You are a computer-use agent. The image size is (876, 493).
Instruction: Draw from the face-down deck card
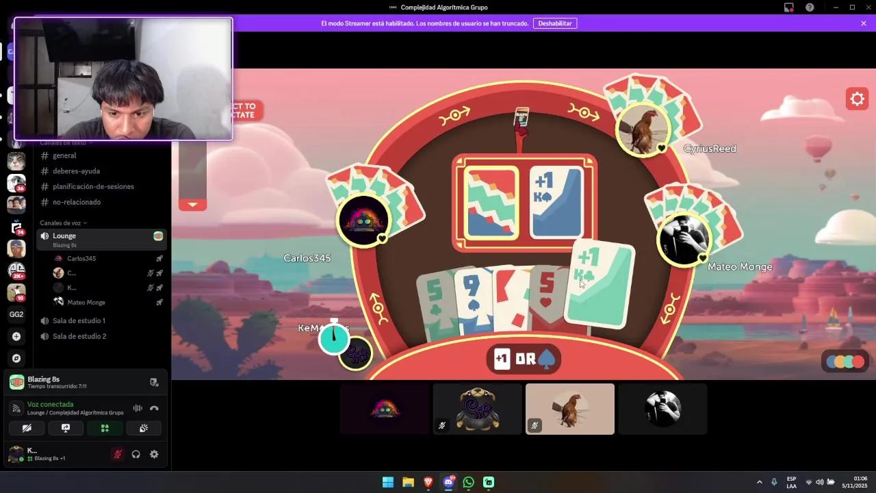491,203
